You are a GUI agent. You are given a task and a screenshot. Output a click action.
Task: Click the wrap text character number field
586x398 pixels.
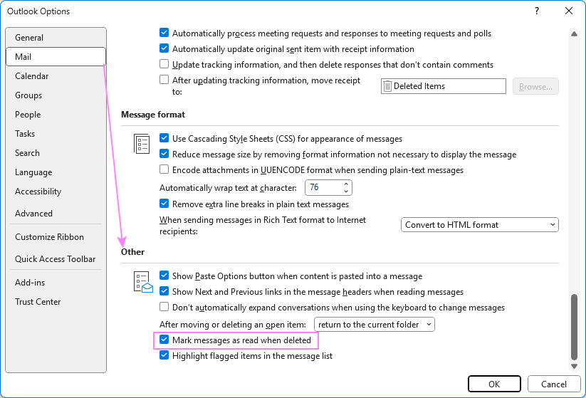click(322, 188)
